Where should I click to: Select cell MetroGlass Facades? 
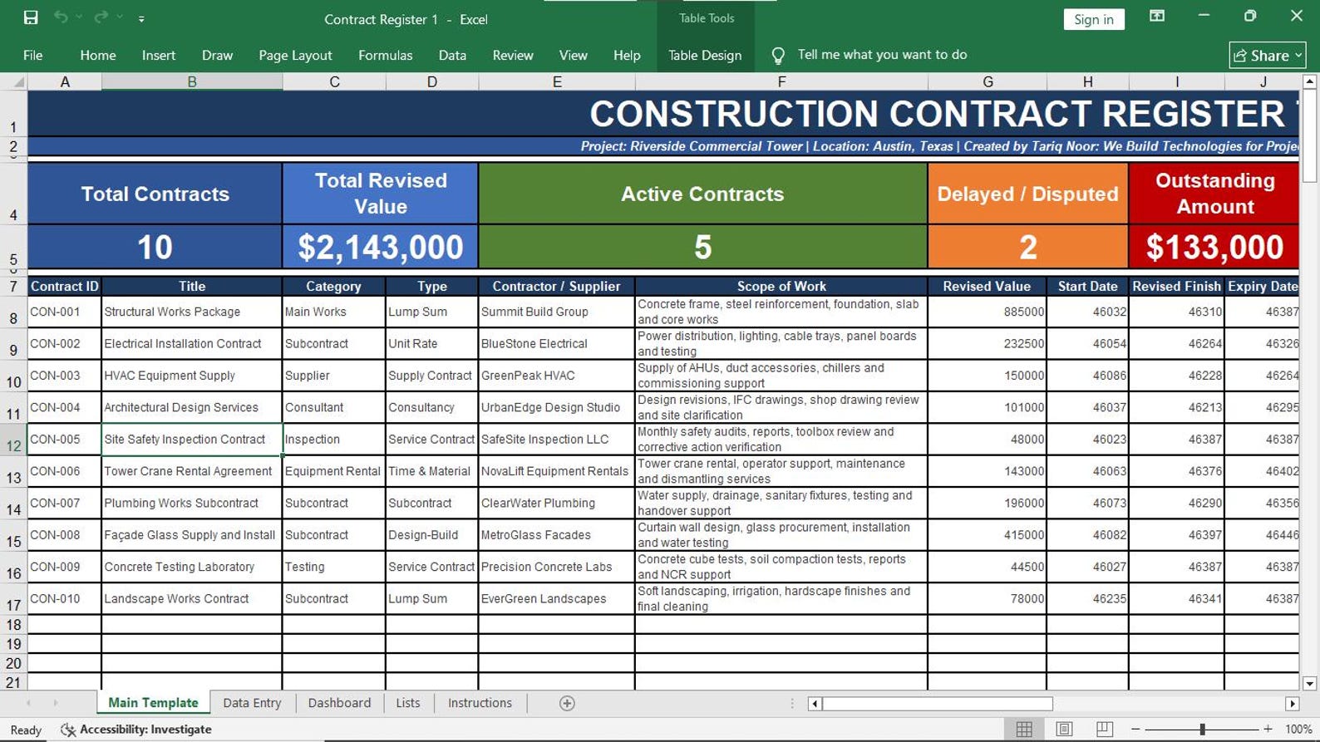557,535
